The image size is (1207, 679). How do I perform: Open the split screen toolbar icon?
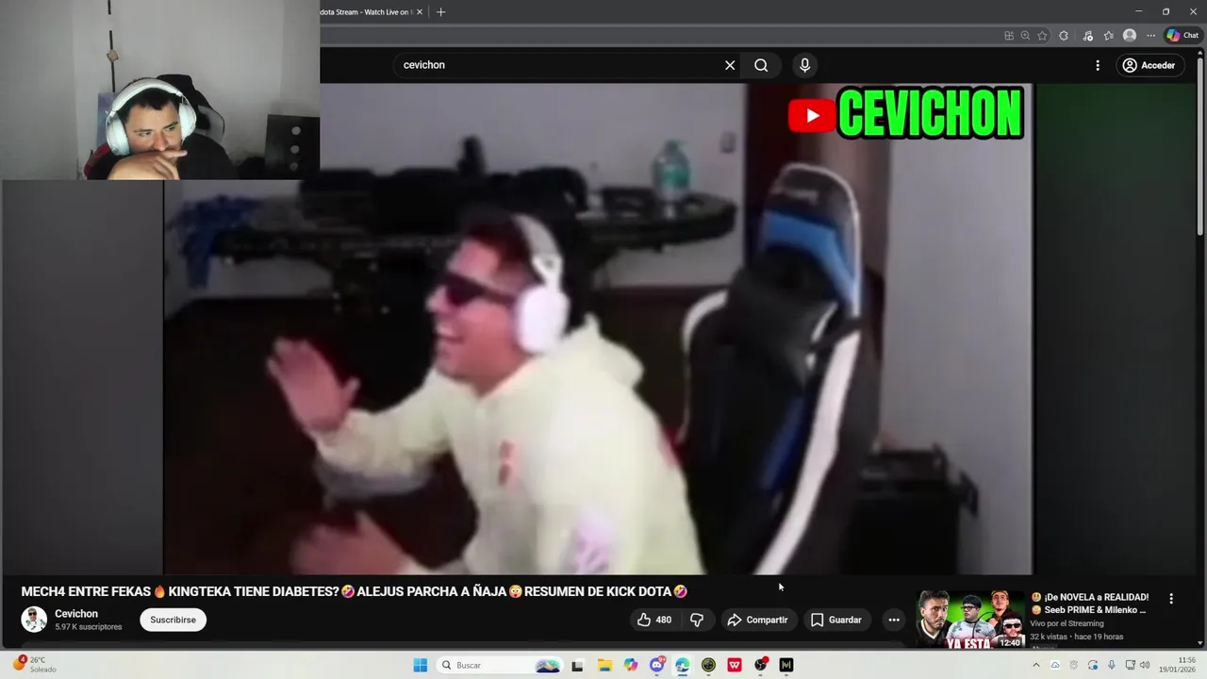[1009, 35]
